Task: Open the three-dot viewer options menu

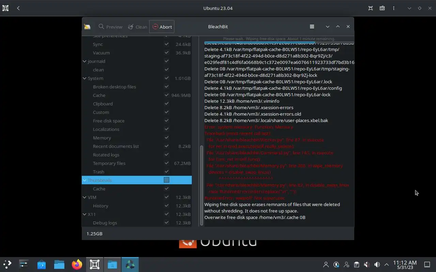Action: [394, 8]
